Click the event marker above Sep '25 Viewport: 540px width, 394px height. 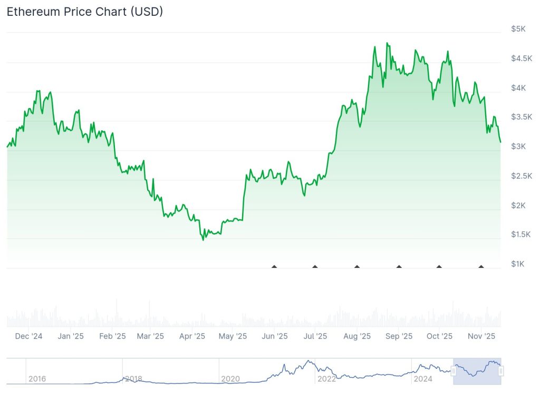point(399,266)
